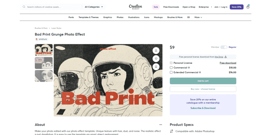Check the Extended Commercial license checkbox
Viewport: 271px width, 135px height.
(x=171, y=72)
